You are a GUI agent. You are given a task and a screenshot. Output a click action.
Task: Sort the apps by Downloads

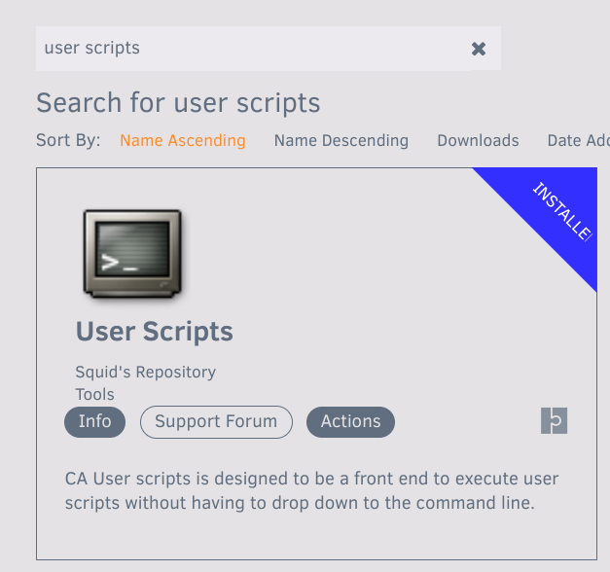[478, 141]
